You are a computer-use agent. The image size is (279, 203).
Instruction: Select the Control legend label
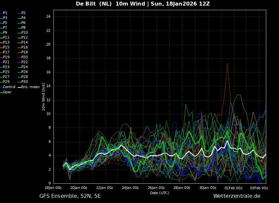[x=9, y=87]
